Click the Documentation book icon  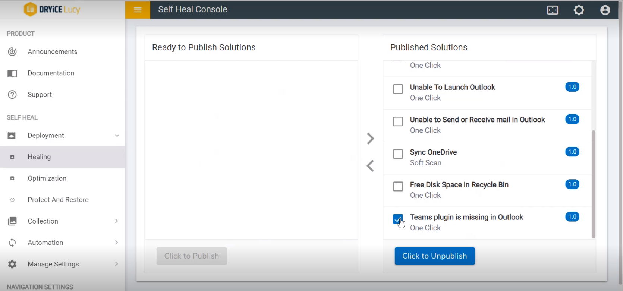click(x=12, y=73)
